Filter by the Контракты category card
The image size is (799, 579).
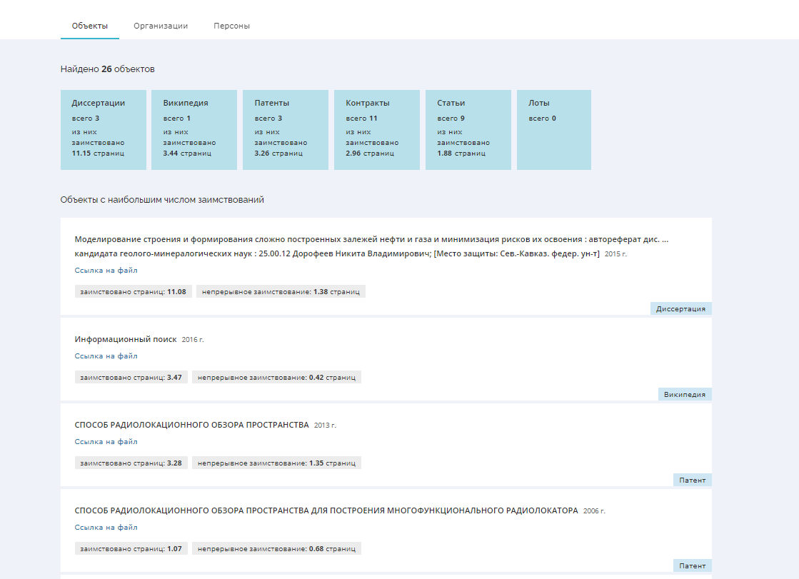tap(376, 129)
